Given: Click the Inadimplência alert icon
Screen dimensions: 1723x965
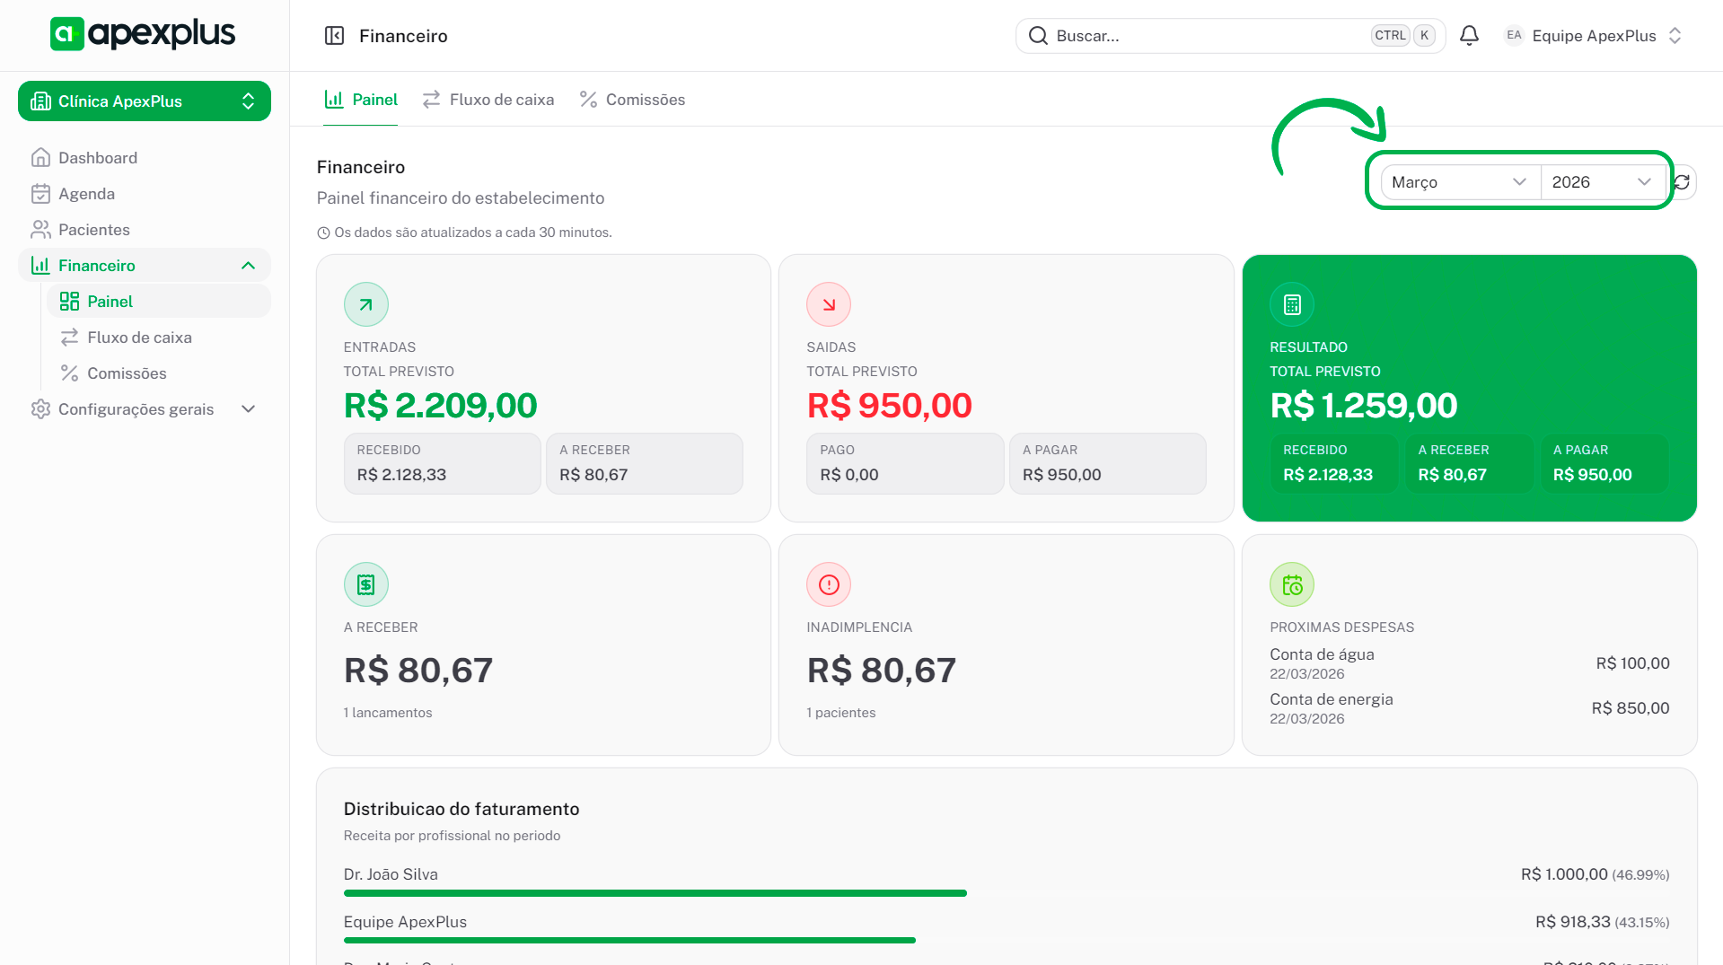Looking at the screenshot, I should 828,585.
